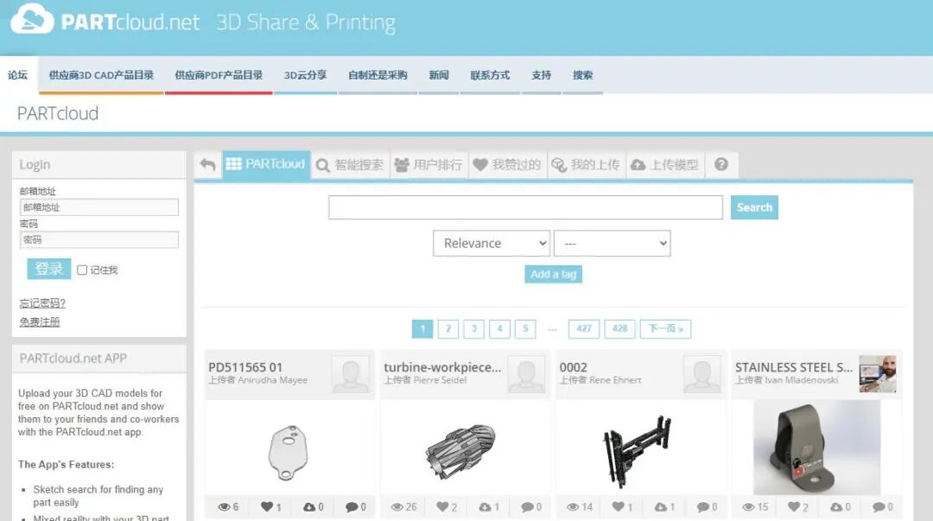The width and height of the screenshot is (933, 521).
Task: Open the 0002 model thumbnail
Action: [638, 452]
